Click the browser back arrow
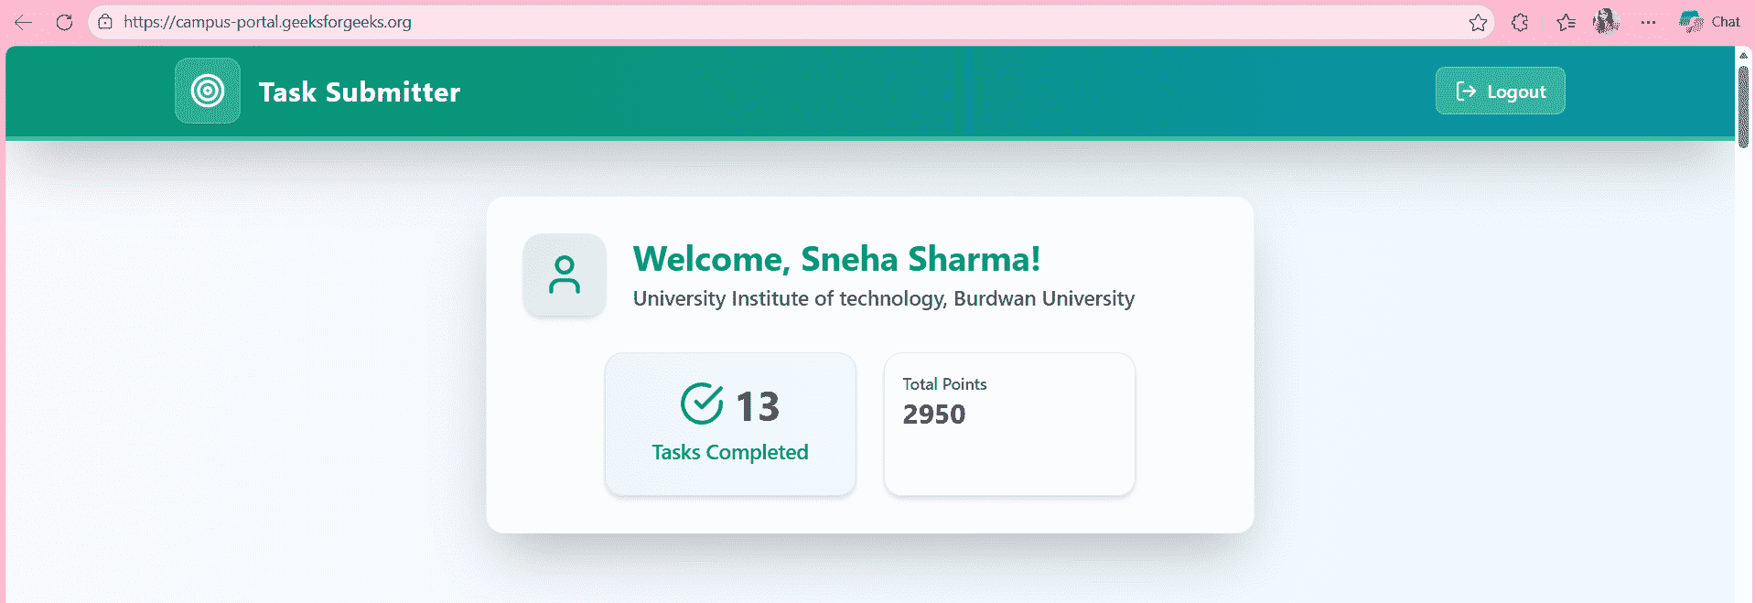The width and height of the screenshot is (1755, 603). point(24,22)
